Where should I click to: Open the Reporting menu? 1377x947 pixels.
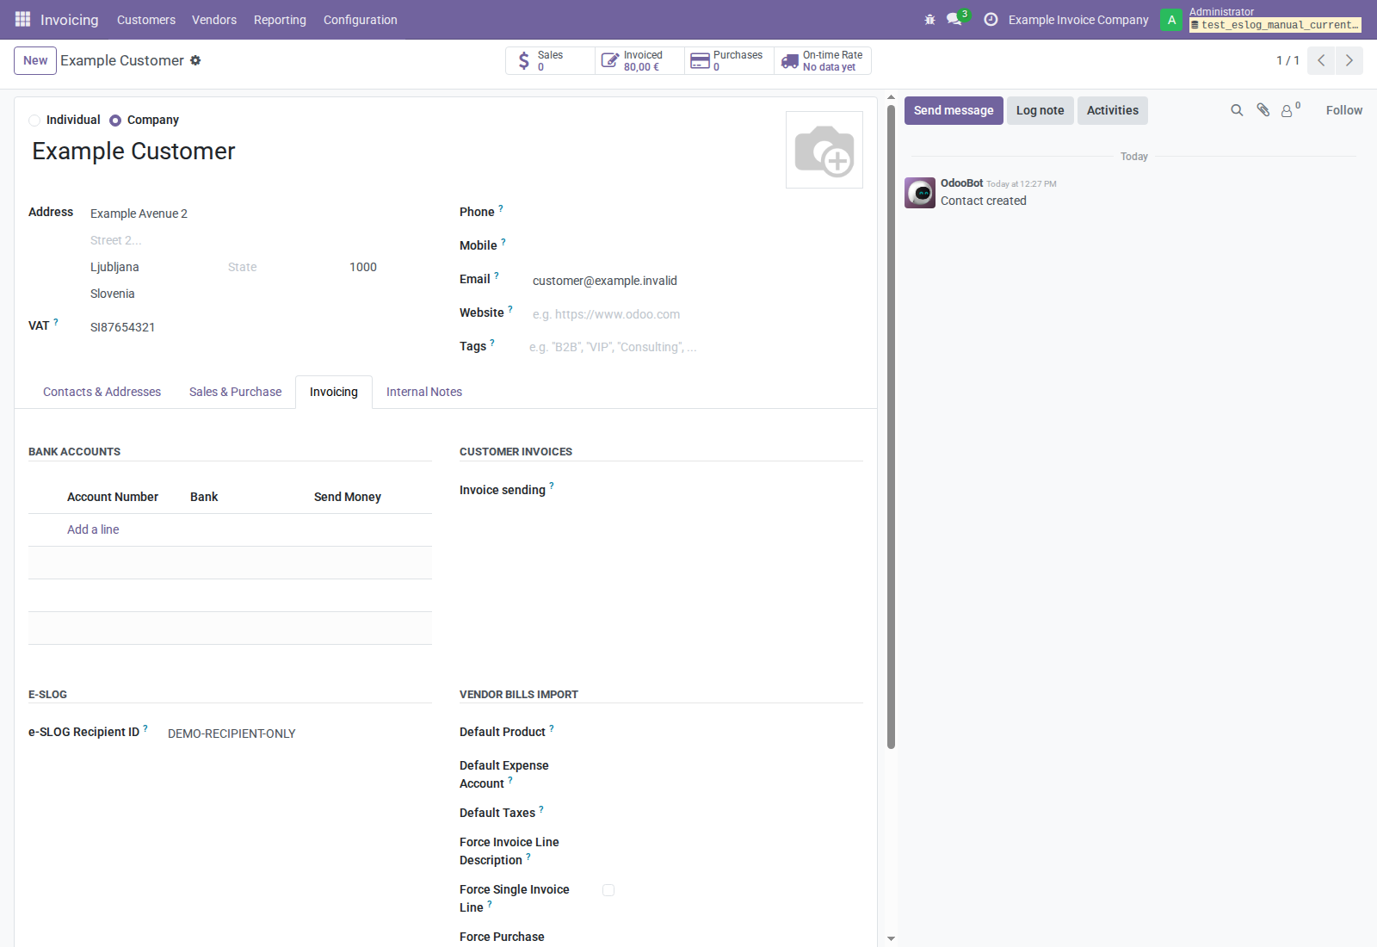click(x=280, y=20)
